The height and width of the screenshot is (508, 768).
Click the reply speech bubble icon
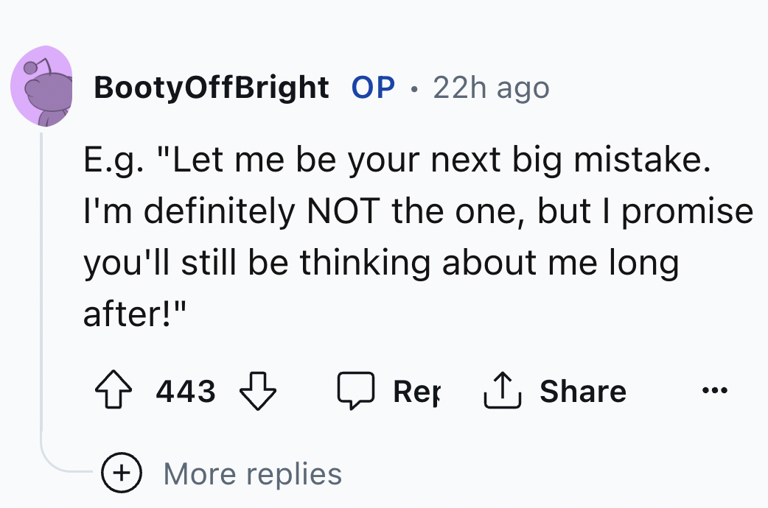point(355,391)
